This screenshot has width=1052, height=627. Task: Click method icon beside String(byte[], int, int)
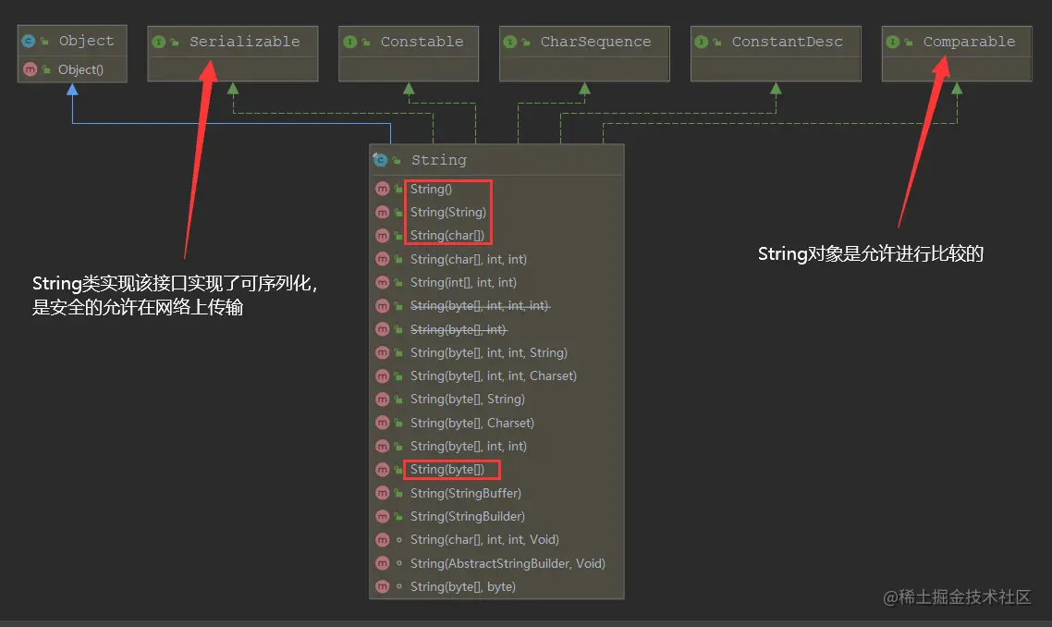click(x=383, y=447)
